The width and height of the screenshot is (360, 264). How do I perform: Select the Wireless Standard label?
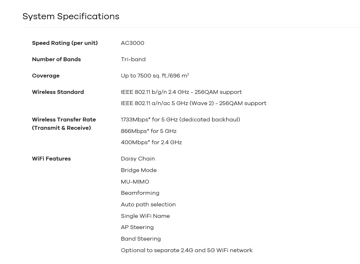tap(58, 92)
